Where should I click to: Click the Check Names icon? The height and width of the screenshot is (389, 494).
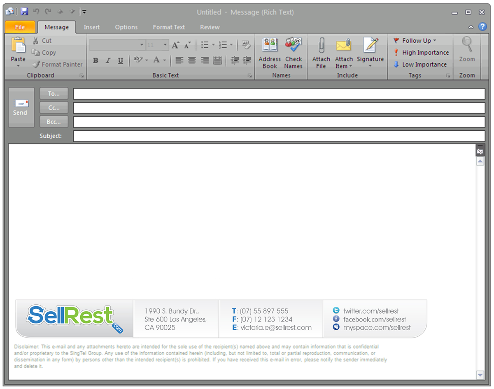[293, 45]
